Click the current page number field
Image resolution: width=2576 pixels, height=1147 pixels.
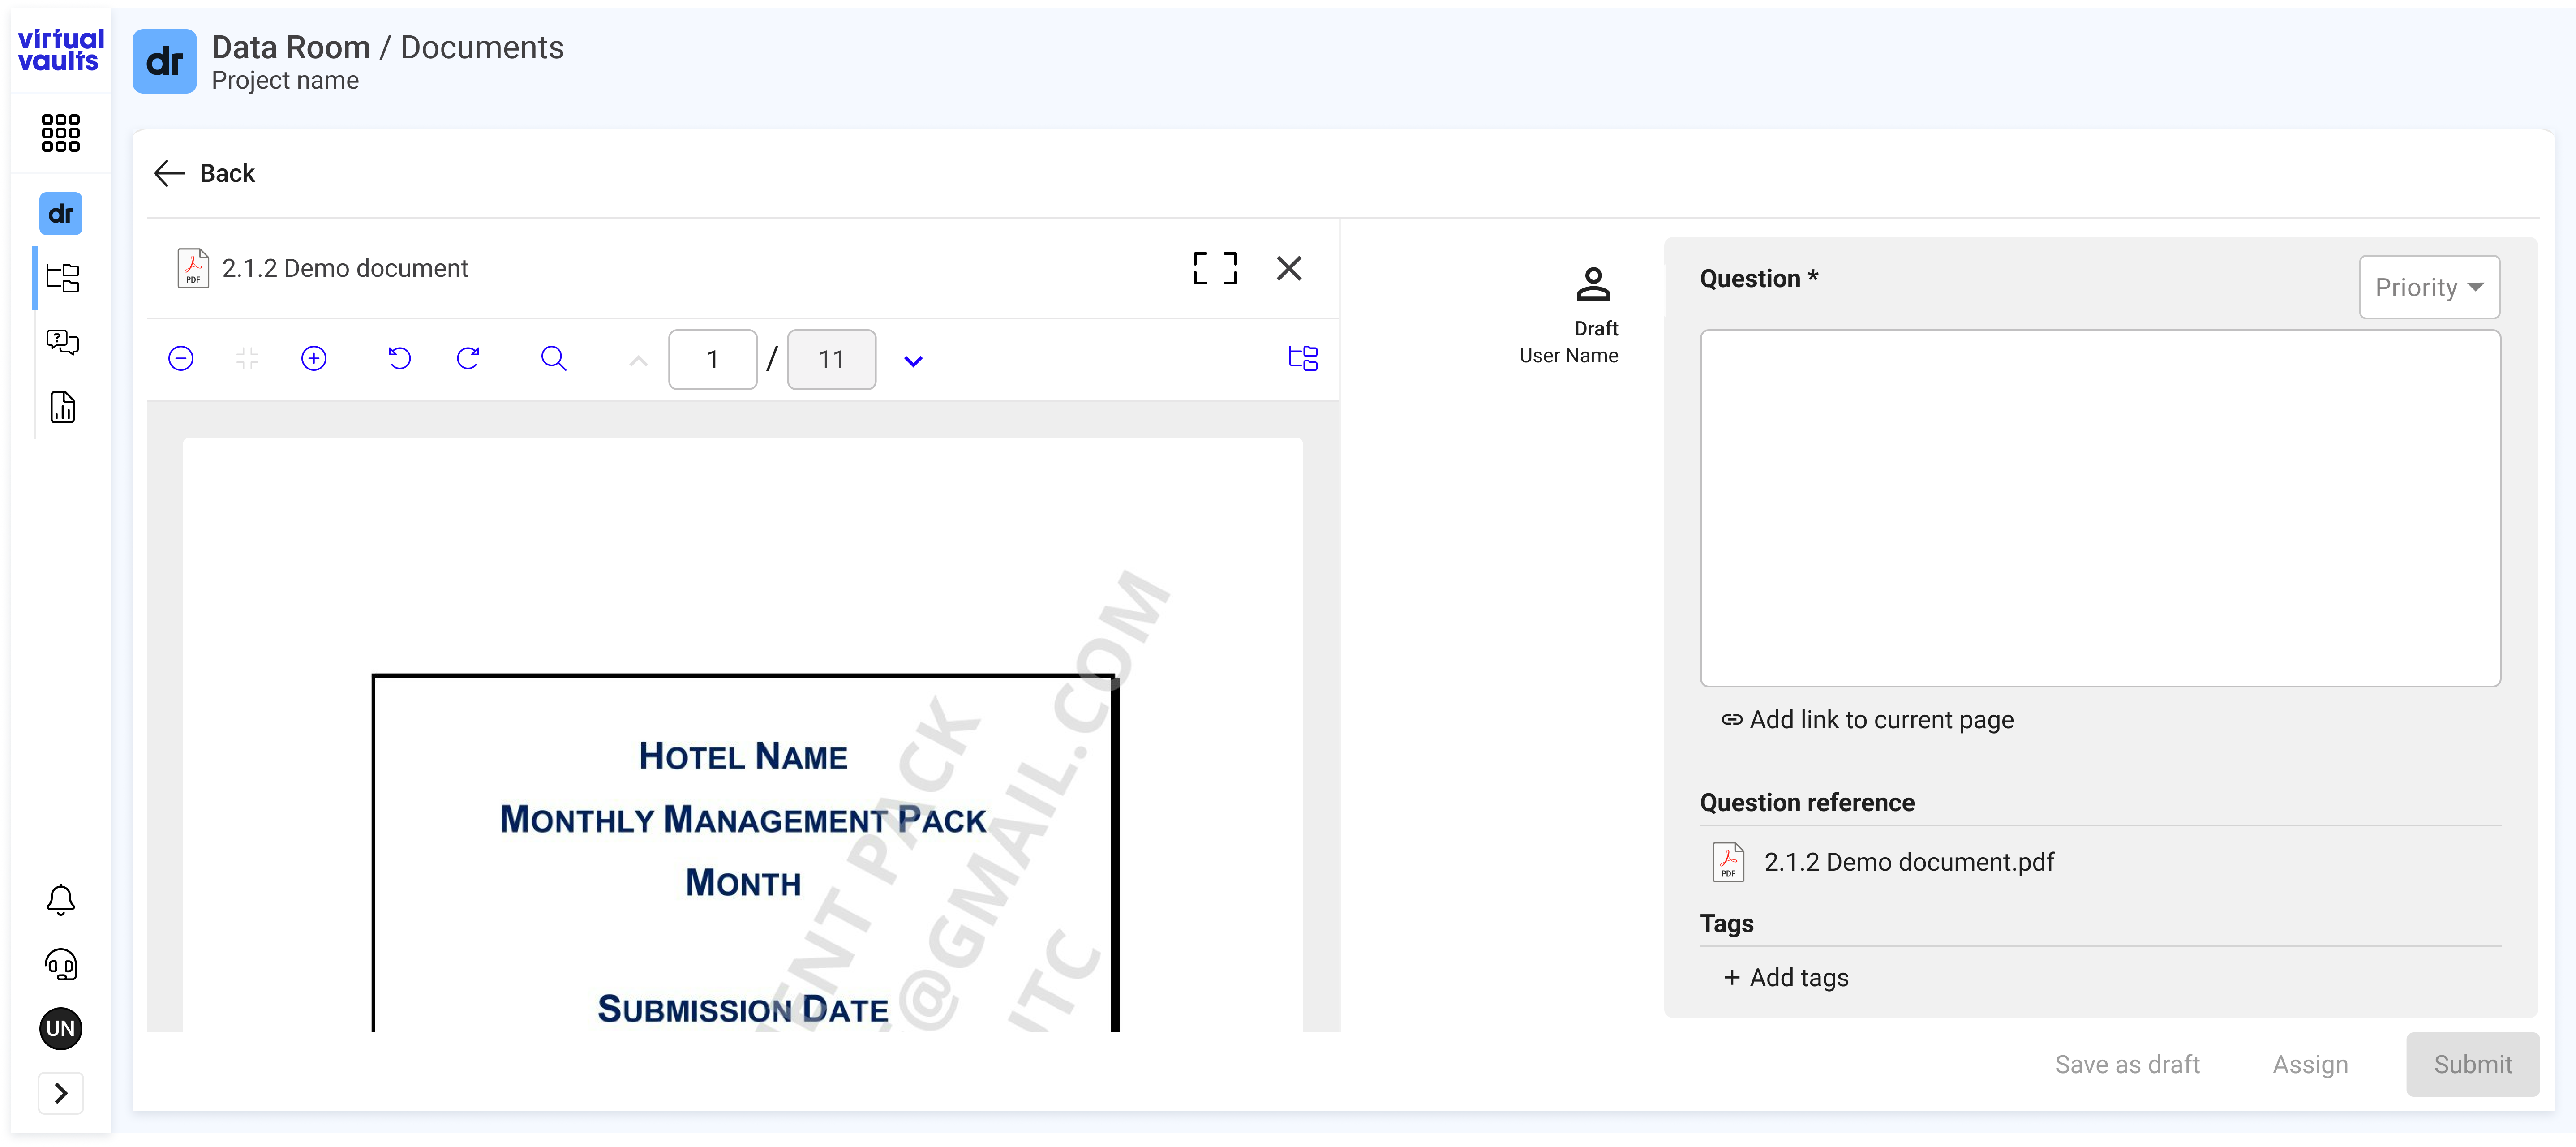point(712,359)
